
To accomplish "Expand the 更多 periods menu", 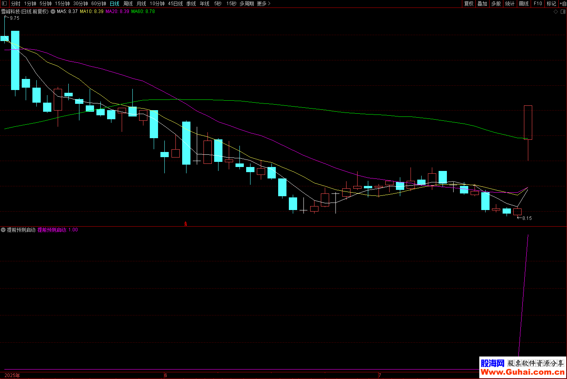I will tap(264, 4).
